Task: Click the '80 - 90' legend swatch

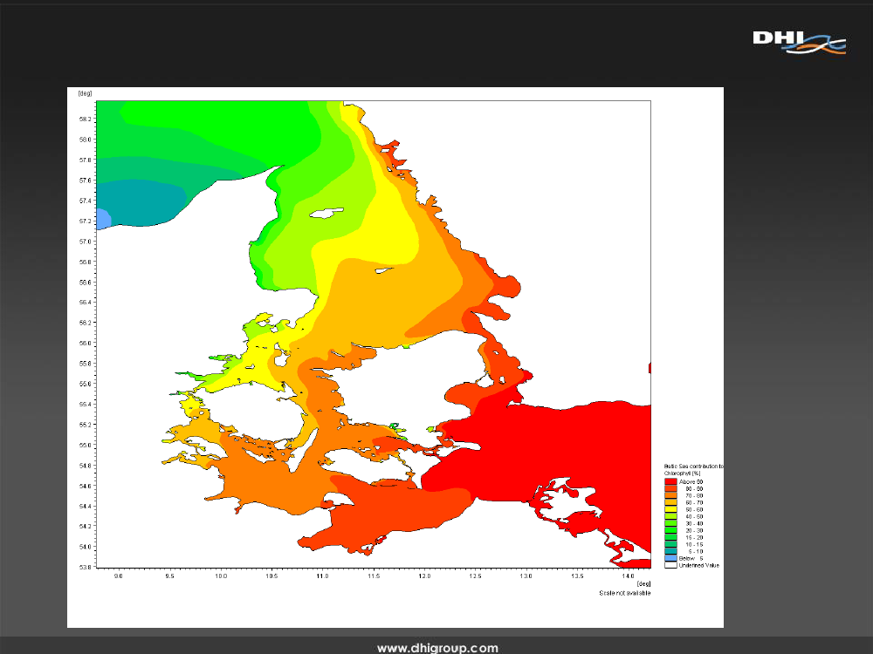Action: coord(670,489)
